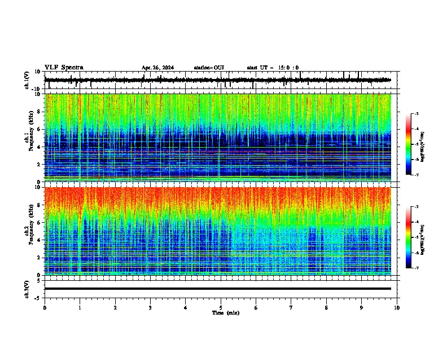
Task: Click the "ch.3(V)" axis label
Action: 27,289
